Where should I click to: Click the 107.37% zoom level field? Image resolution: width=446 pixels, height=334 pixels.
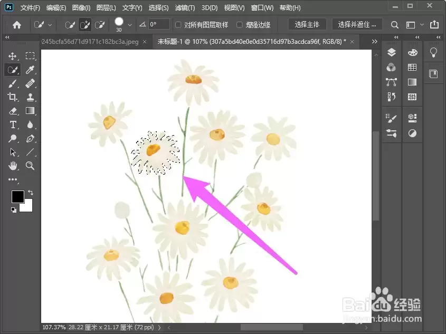click(x=54, y=328)
